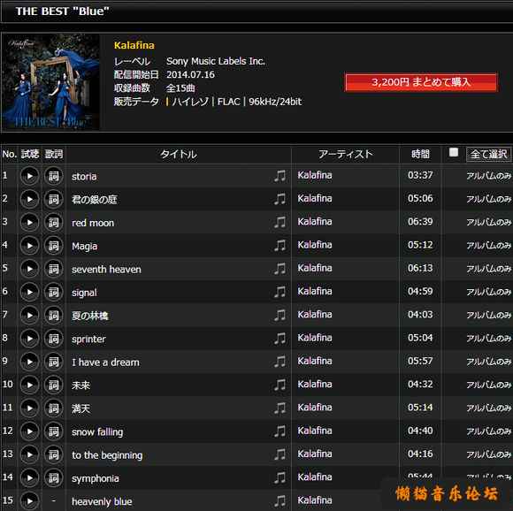Click the music note icon beside signal
This screenshot has width=513, height=511.
280,292
